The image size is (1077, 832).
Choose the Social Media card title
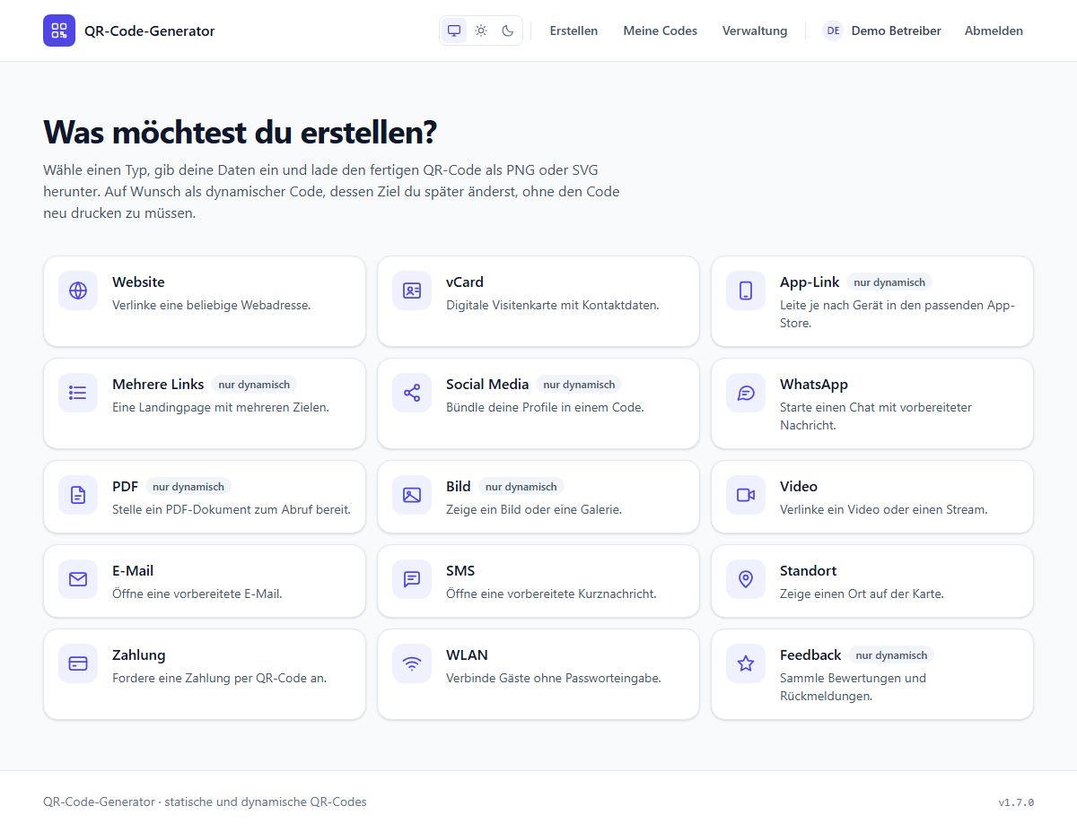coord(487,384)
